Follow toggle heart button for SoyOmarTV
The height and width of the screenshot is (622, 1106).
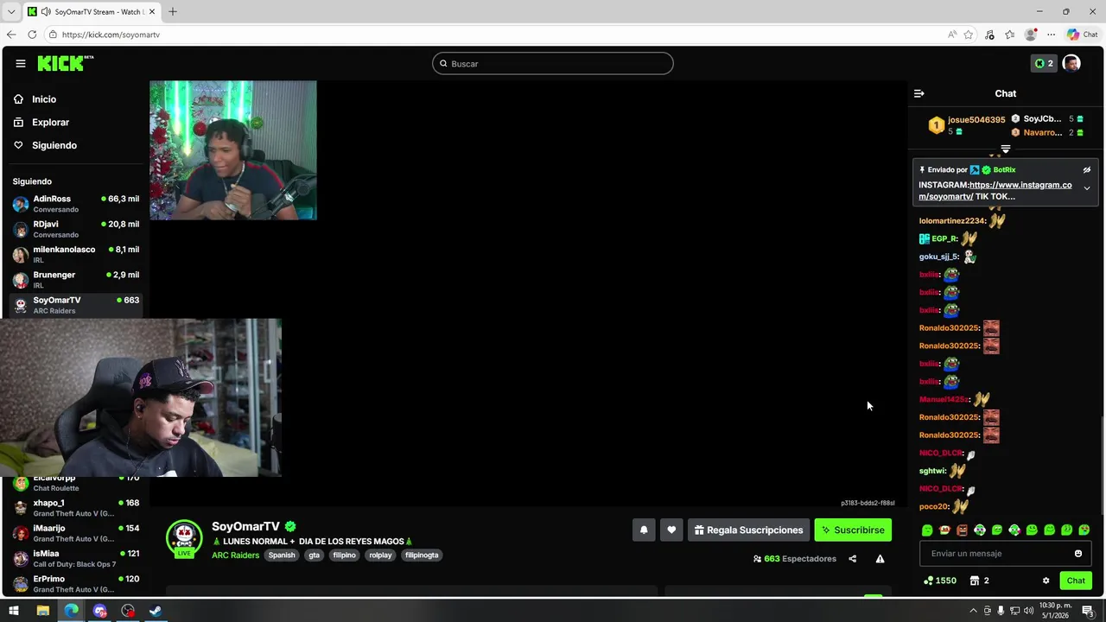pos(671,530)
